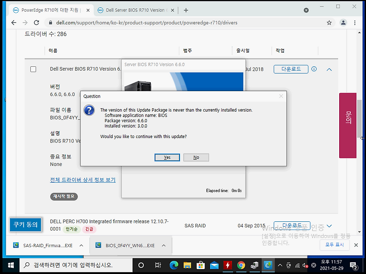Viewport: 366px width, 274px height.
Task: Open Chrome's three-dot menu
Action: 355,22
